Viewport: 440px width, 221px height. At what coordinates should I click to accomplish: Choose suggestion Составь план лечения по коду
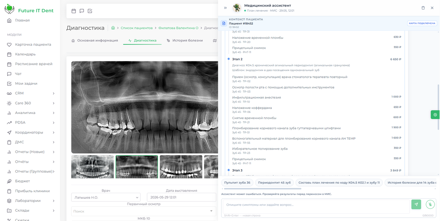339,183
